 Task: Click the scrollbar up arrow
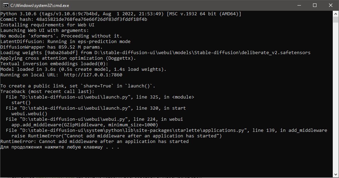(x=336, y=14)
